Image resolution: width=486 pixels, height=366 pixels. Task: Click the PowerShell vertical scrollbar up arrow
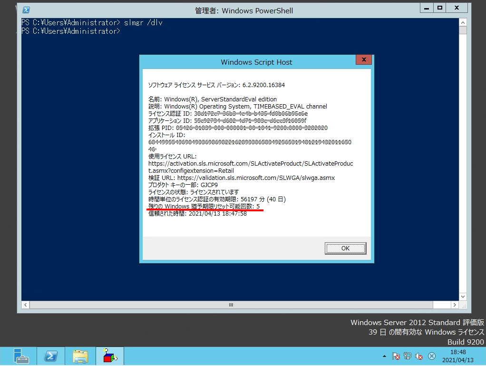point(463,22)
